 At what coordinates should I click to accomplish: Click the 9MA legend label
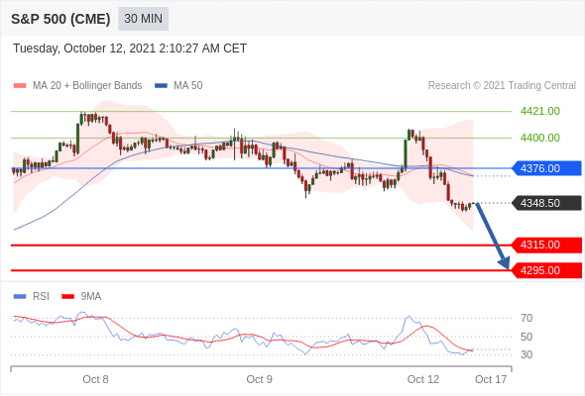pyautogui.click(x=91, y=297)
